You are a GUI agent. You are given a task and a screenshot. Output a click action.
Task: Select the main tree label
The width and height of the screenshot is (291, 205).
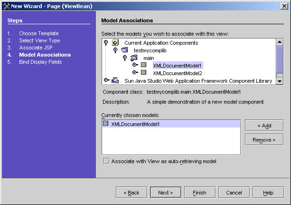tap(149, 58)
